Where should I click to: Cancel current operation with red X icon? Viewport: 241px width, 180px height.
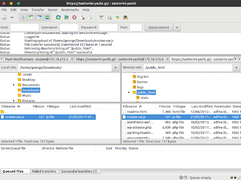click(74, 17)
